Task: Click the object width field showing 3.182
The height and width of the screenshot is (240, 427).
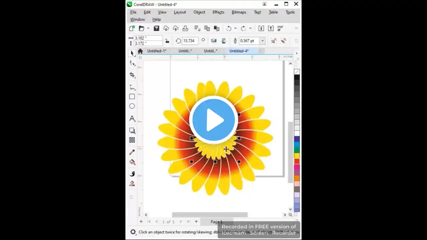Action: (148, 38)
